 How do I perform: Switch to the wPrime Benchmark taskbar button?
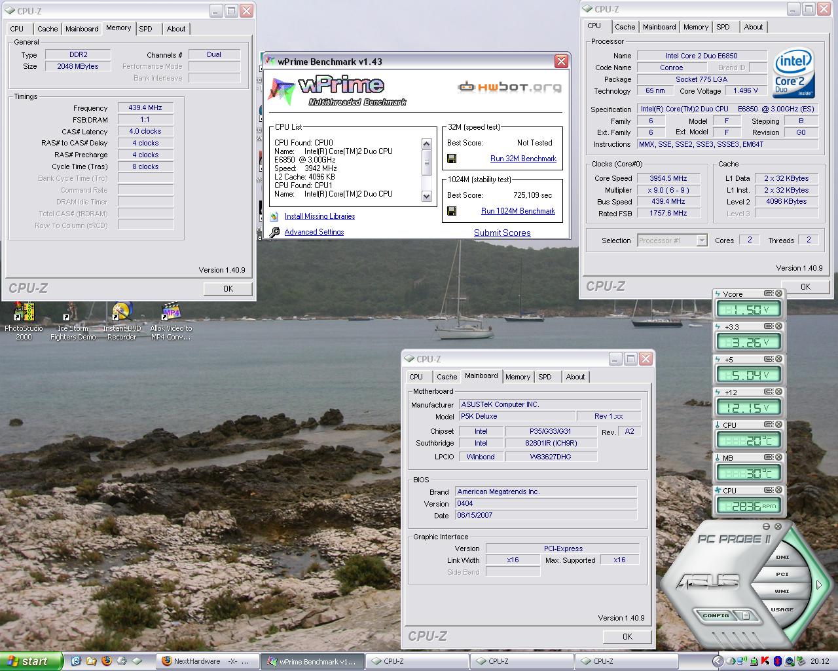[312, 661]
